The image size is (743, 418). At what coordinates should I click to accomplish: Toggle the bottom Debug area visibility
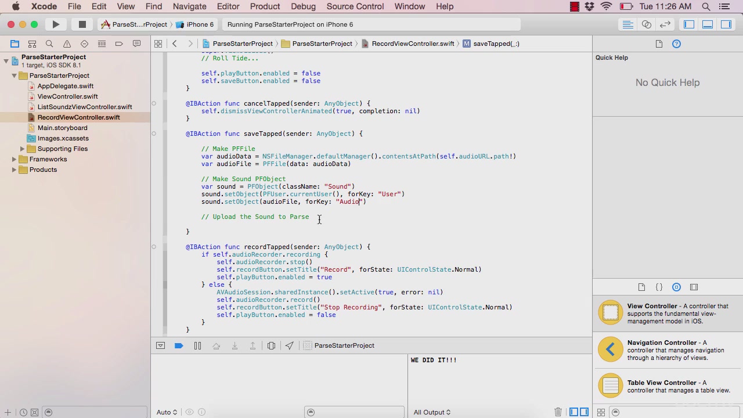point(708,24)
